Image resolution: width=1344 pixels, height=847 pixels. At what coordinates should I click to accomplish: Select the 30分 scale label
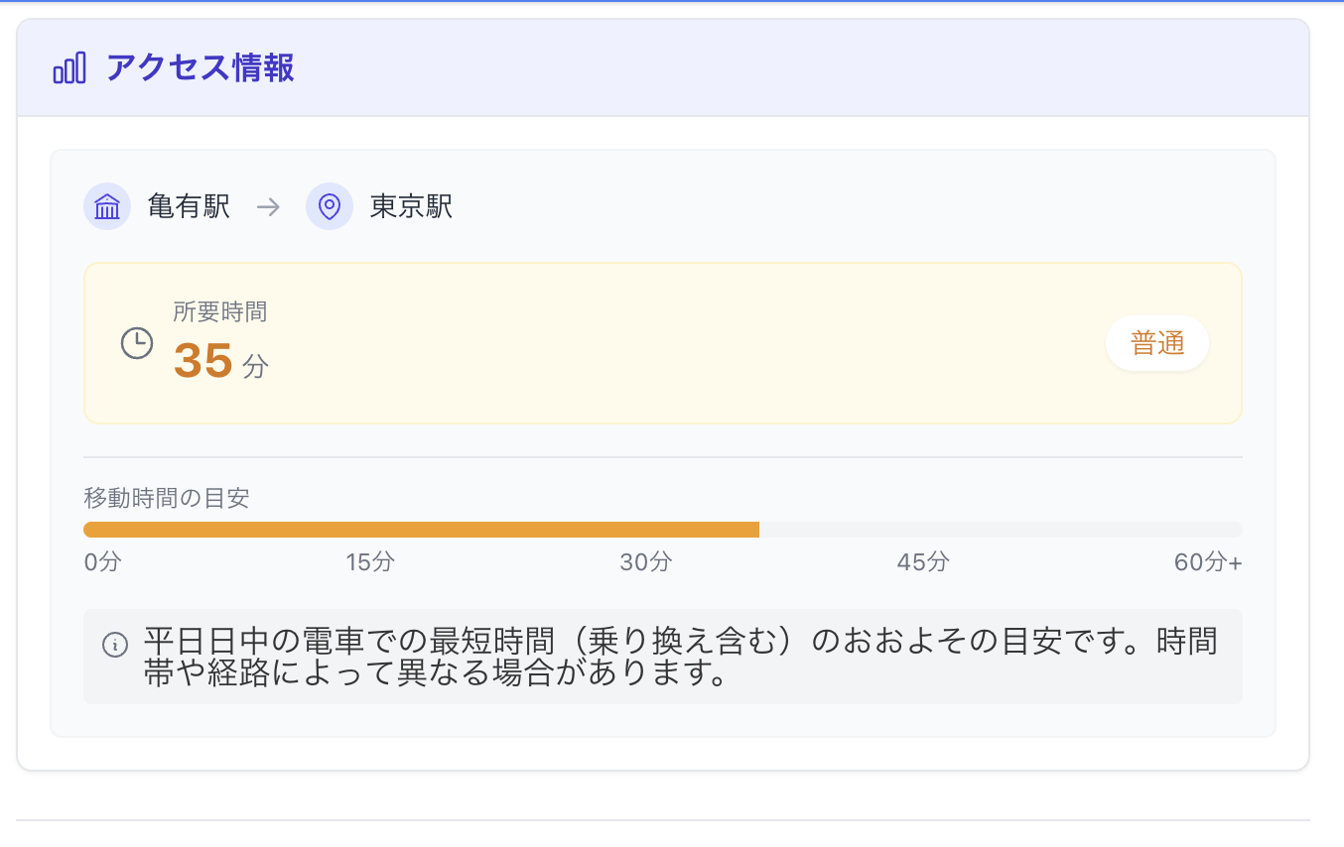pyautogui.click(x=646, y=562)
